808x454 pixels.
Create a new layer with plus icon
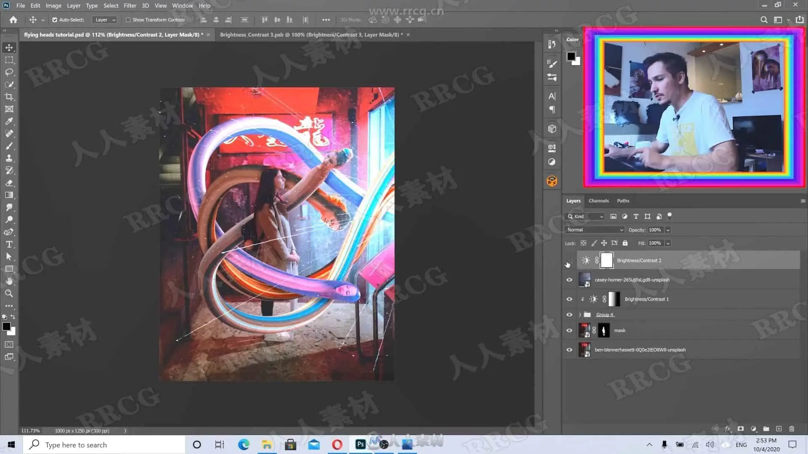[779, 429]
